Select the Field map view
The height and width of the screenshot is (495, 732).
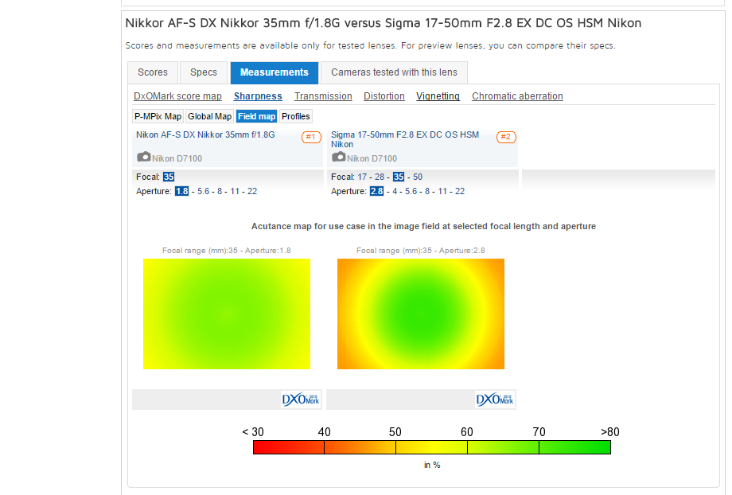pos(256,116)
